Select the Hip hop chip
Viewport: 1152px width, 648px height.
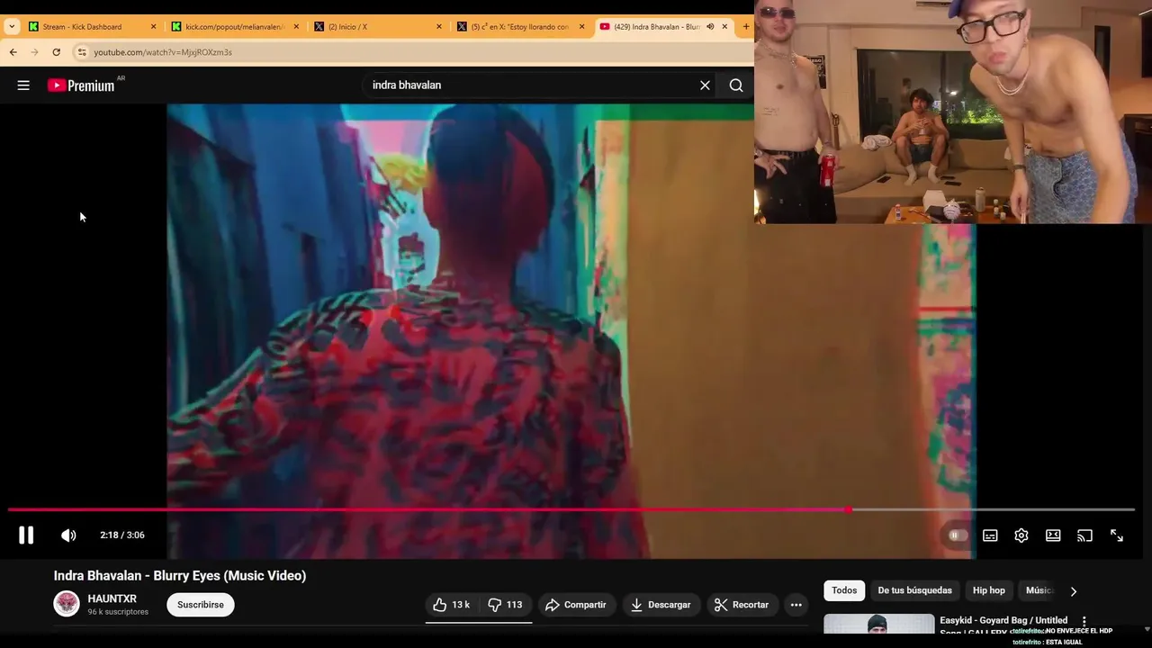coord(989,590)
